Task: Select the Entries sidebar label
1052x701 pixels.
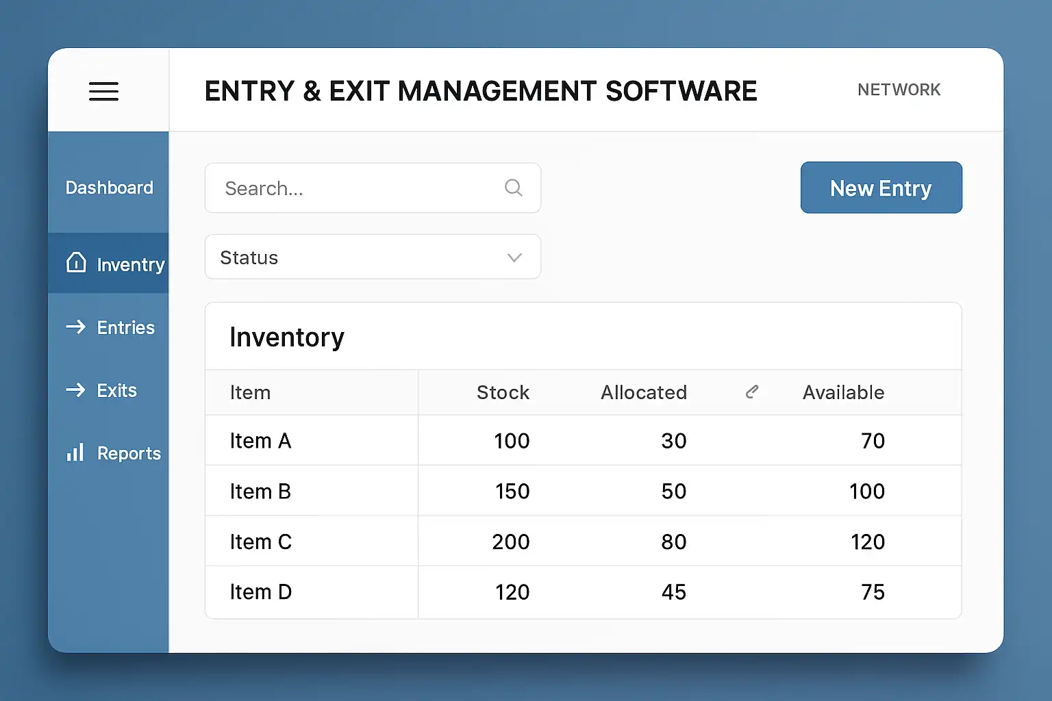Action: [x=126, y=328]
